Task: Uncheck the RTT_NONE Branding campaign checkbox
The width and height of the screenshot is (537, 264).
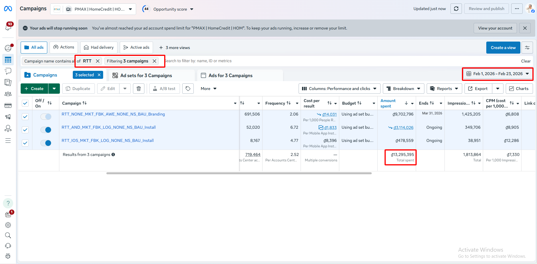Action: click(25, 117)
